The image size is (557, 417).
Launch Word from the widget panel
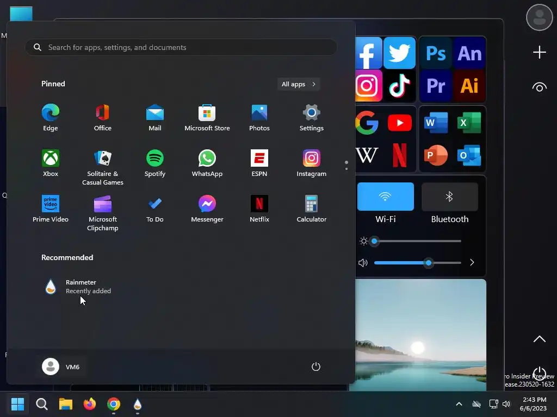436,123
